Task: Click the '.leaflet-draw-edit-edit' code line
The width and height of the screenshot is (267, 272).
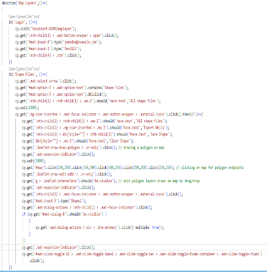Action: [x=67, y=174]
